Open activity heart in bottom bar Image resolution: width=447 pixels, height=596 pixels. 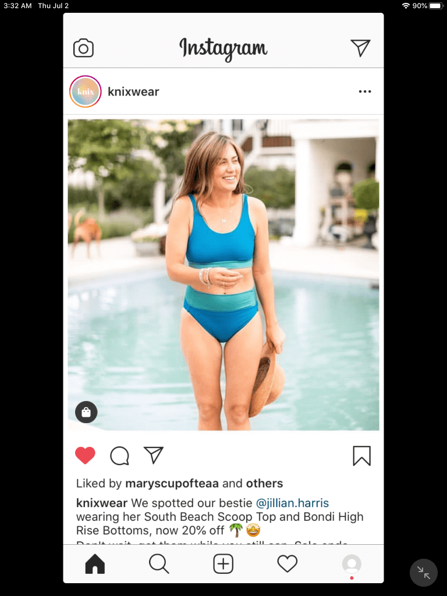(288, 563)
